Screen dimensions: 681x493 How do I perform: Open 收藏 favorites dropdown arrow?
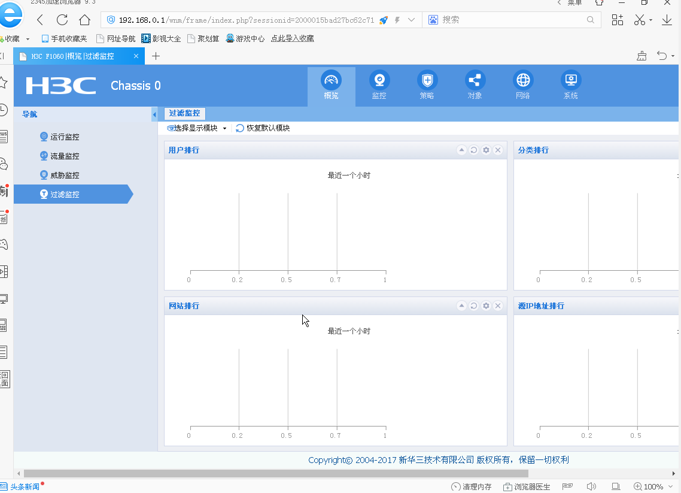(28, 39)
